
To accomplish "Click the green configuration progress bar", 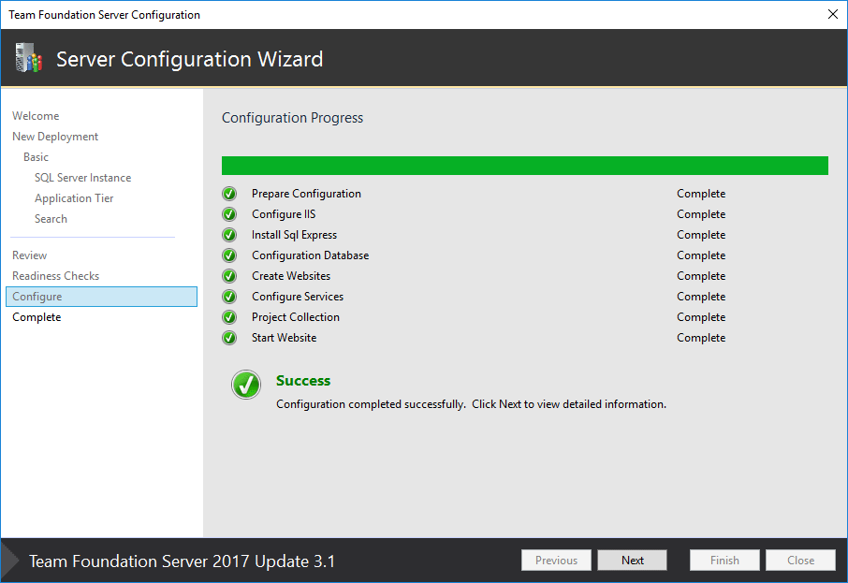I will 524,166.
